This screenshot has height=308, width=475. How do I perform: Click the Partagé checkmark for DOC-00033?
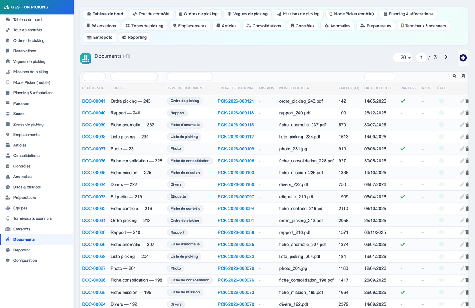pos(403,197)
